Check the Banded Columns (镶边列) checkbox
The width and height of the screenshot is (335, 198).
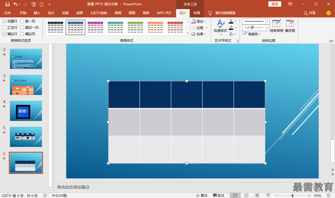click(x=22, y=34)
